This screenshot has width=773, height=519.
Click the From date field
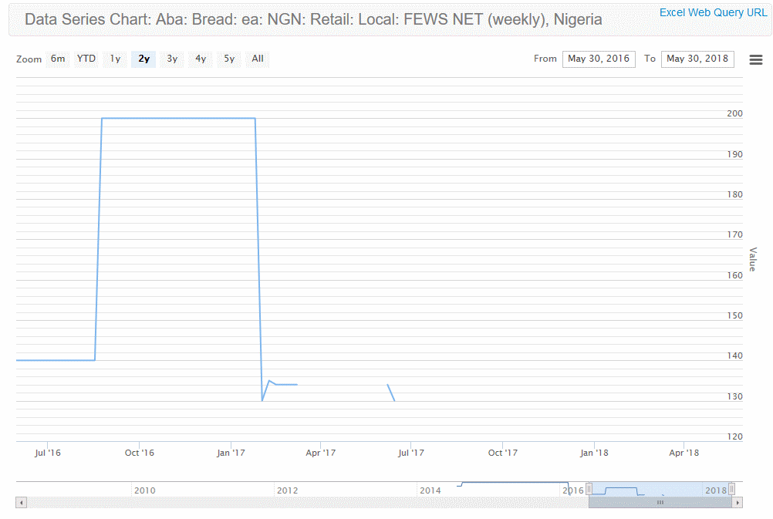point(599,59)
